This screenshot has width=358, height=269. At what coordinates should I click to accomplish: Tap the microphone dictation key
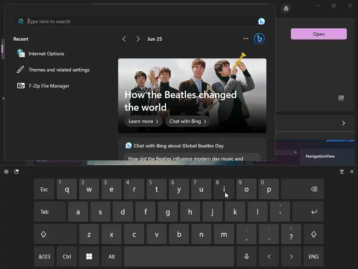click(246, 256)
